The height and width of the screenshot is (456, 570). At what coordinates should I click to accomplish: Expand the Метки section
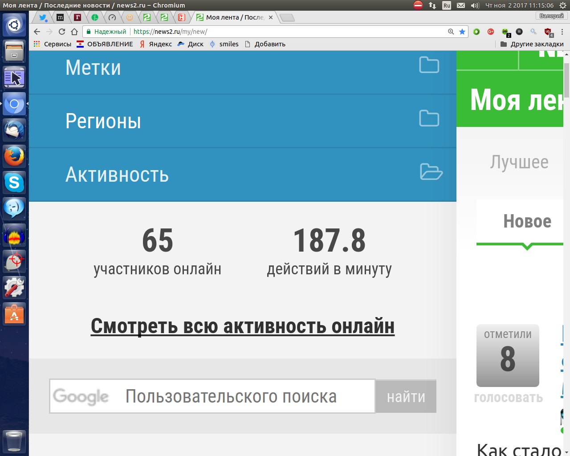[93, 68]
